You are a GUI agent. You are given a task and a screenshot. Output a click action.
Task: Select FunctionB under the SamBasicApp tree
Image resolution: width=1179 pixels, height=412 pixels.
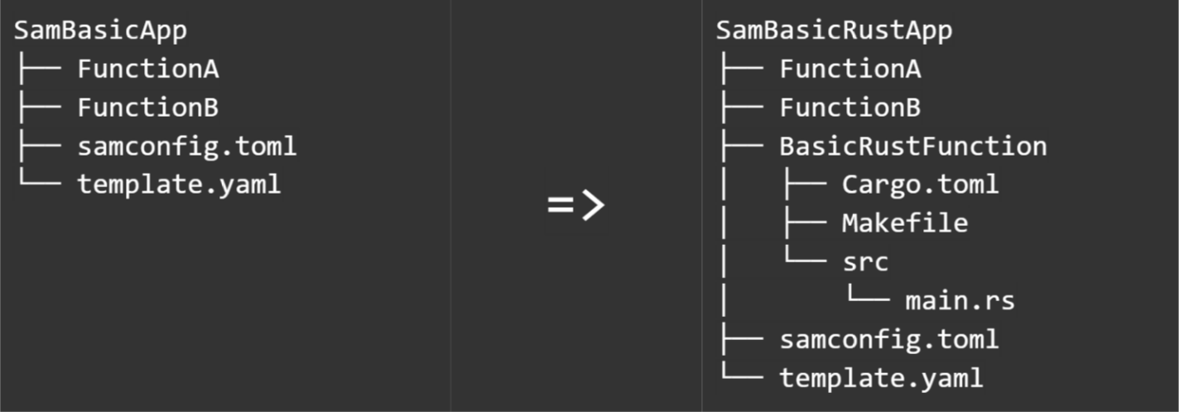tap(147, 108)
